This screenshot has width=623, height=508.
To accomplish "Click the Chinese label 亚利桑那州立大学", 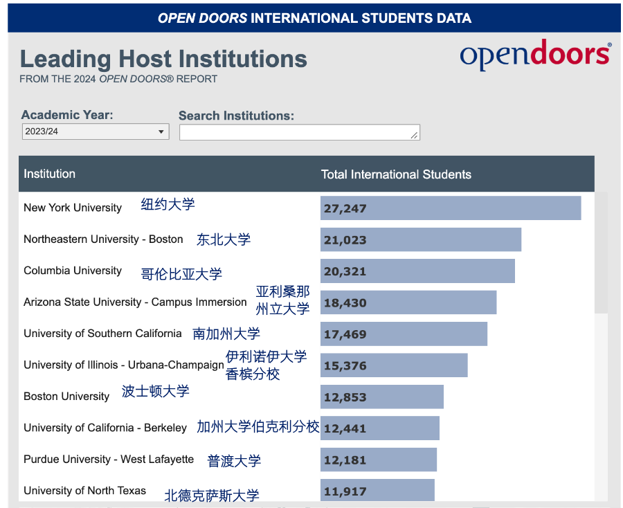I will tap(282, 300).
